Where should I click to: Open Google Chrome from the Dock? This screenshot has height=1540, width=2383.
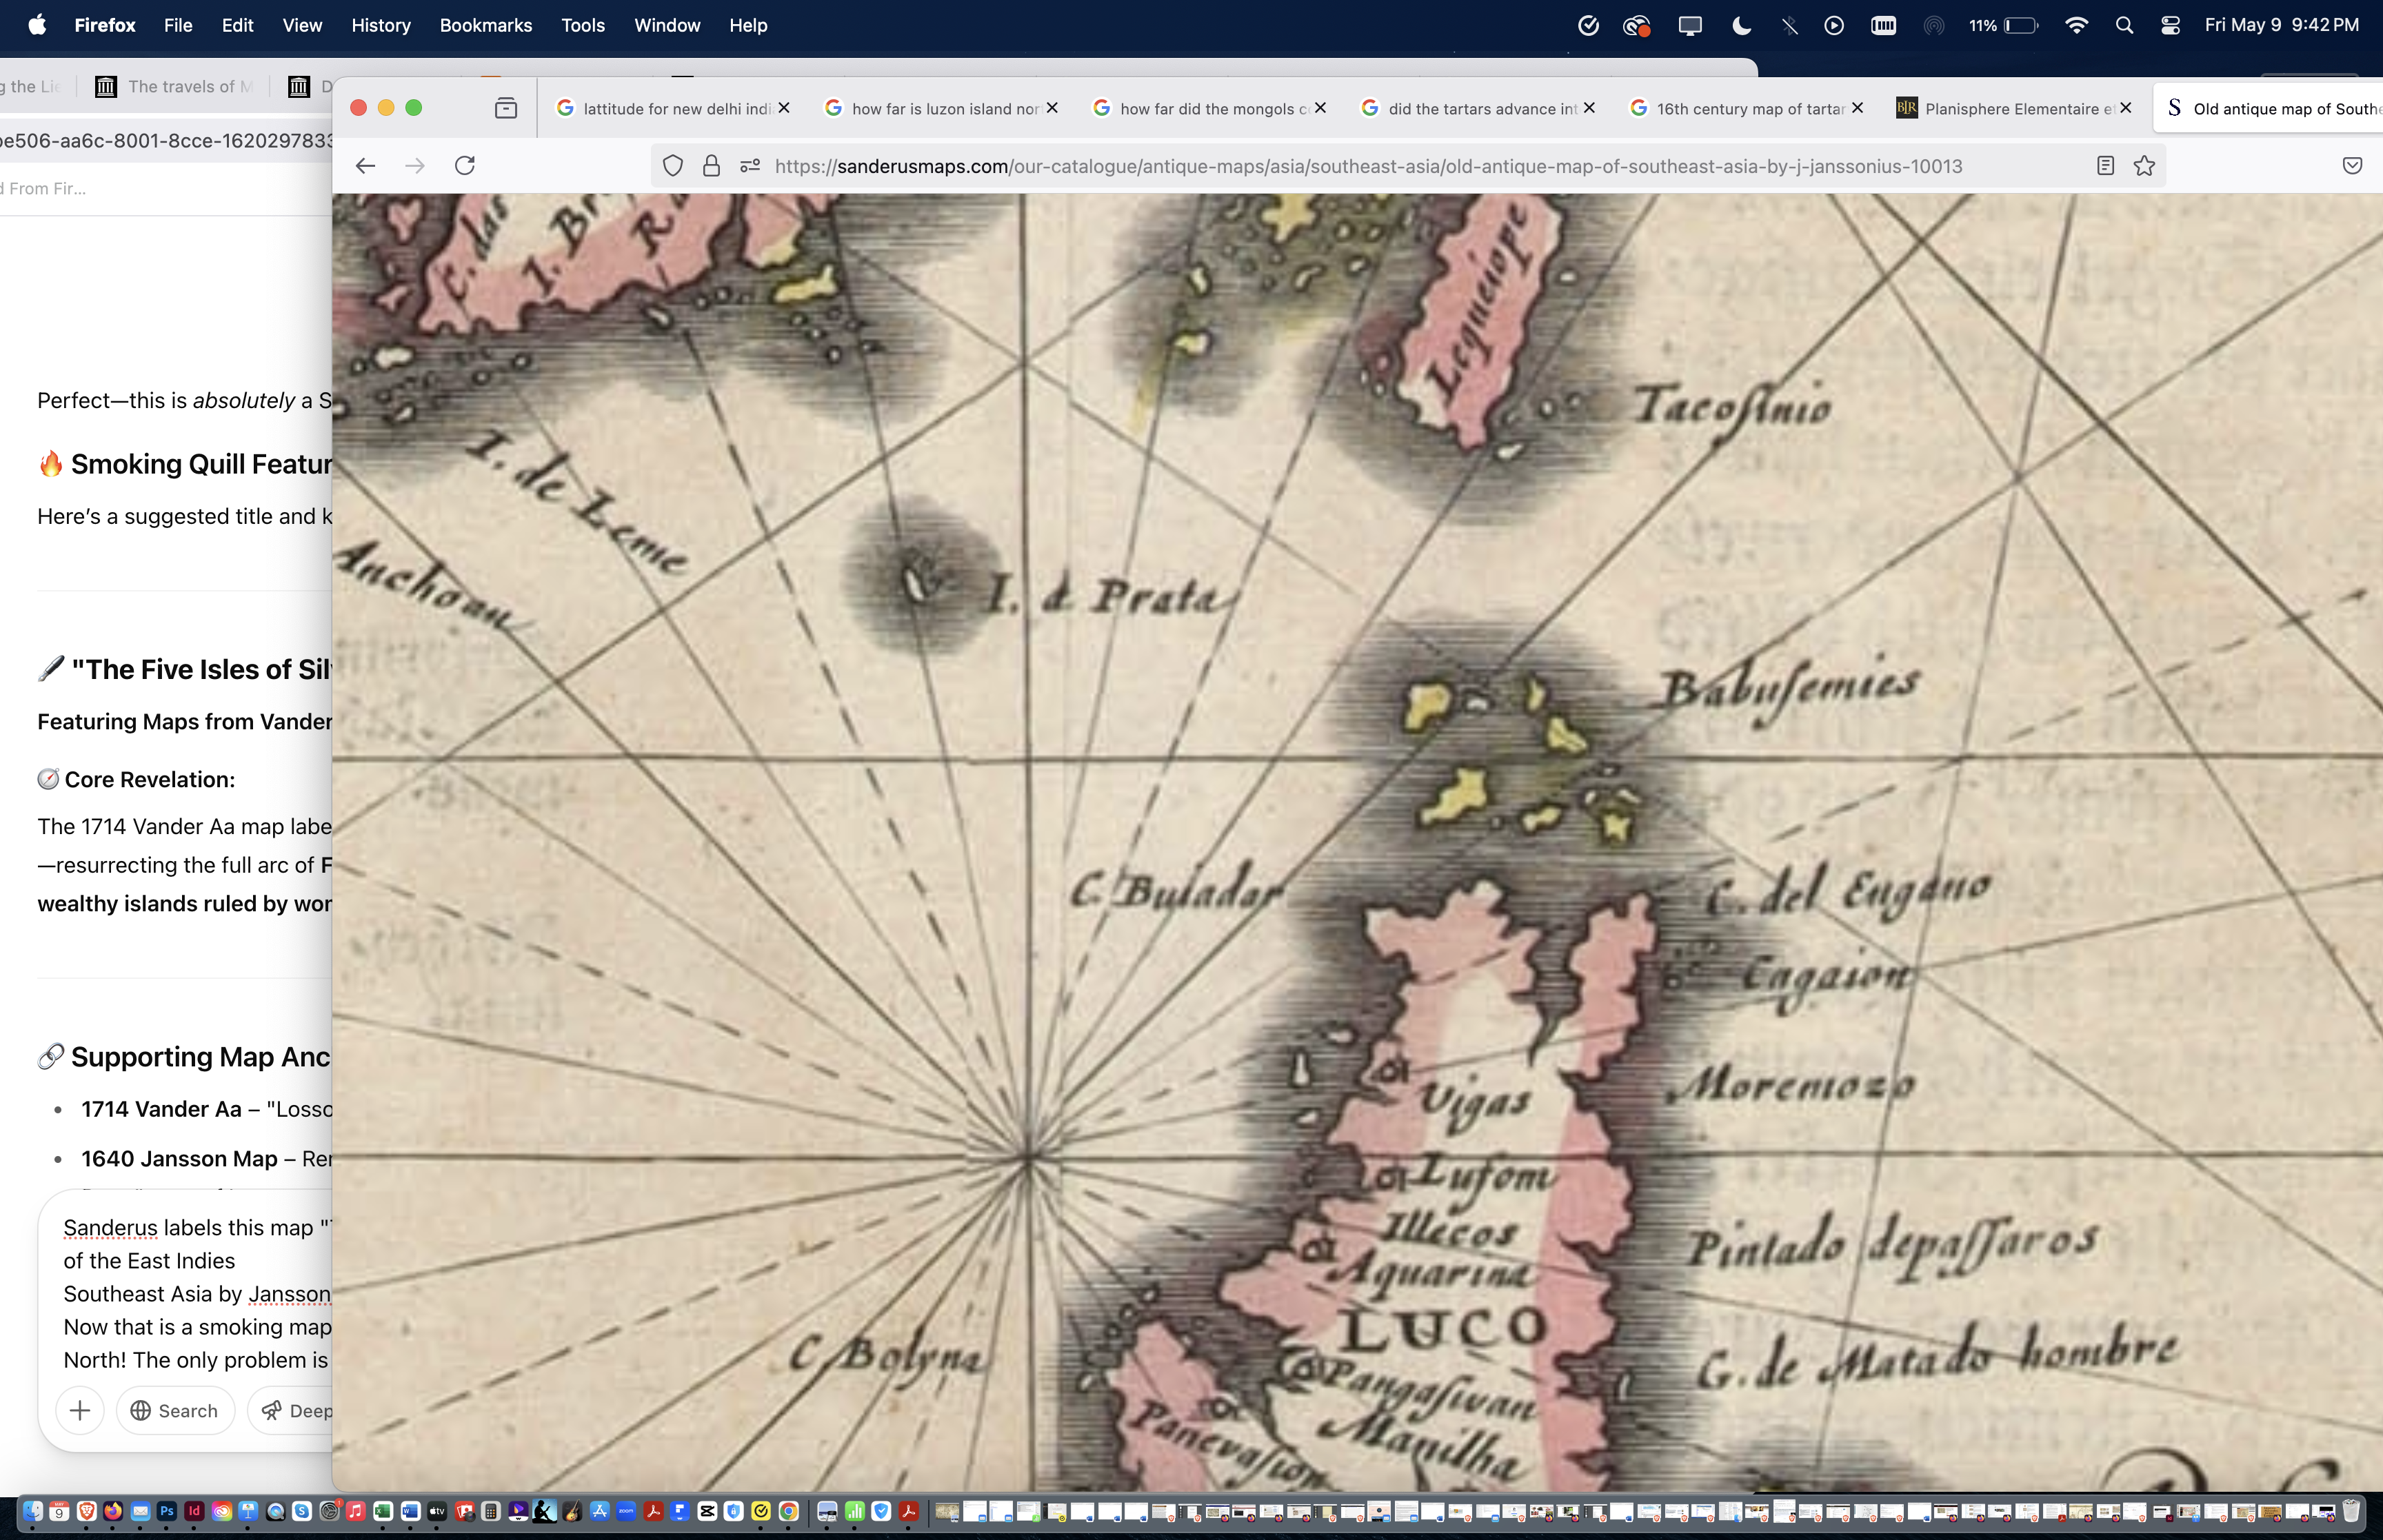tap(789, 1511)
